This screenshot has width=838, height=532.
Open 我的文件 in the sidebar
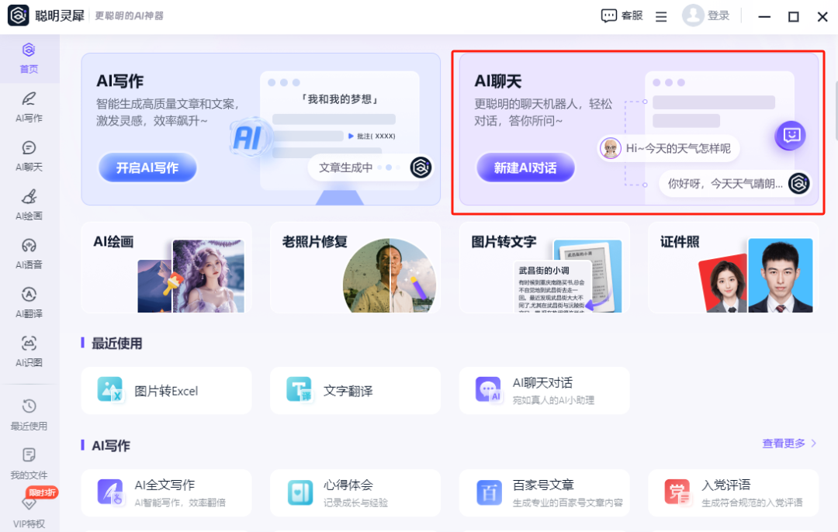[x=29, y=463]
